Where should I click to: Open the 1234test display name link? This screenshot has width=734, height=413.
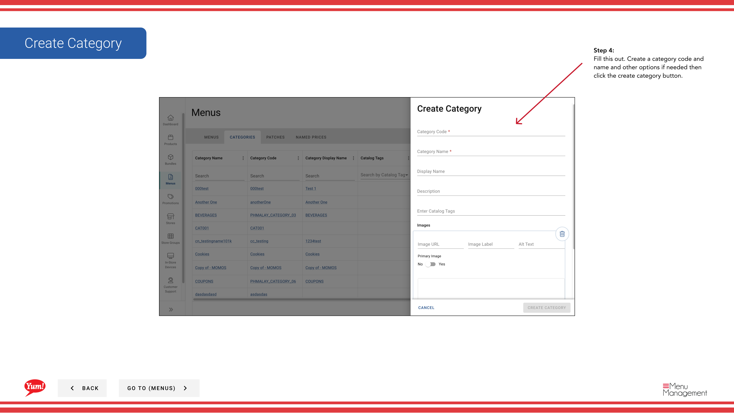tap(313, 241)
